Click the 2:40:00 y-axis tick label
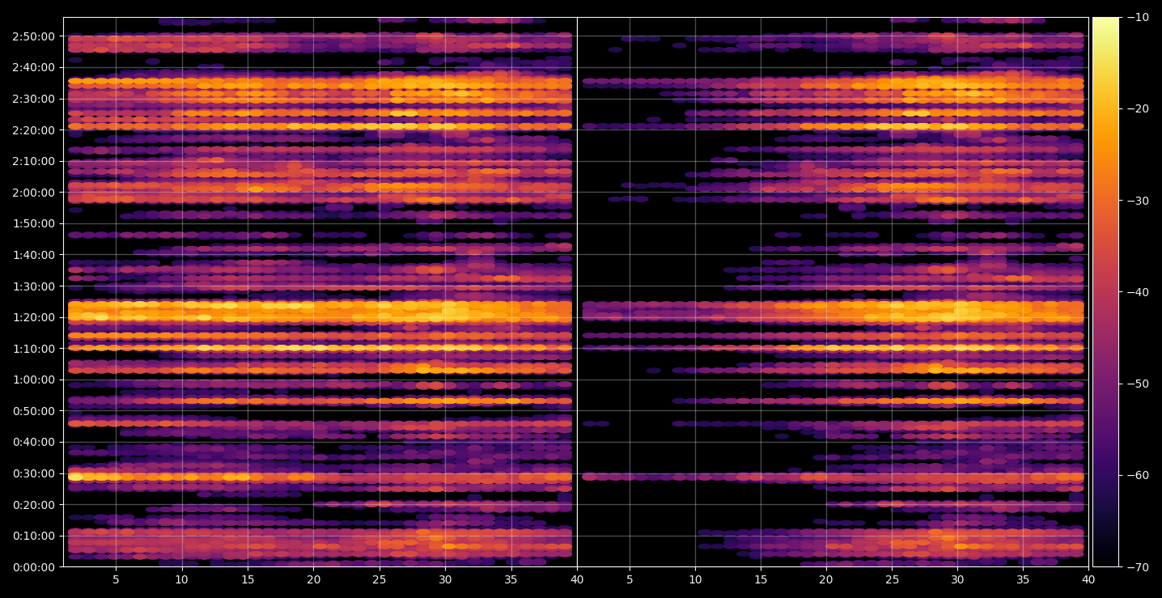This screenshot has height=598, width=1162. click(x=33, y=67)
